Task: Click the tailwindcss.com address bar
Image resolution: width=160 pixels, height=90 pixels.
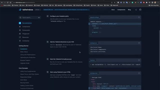Action: point(61,2)
